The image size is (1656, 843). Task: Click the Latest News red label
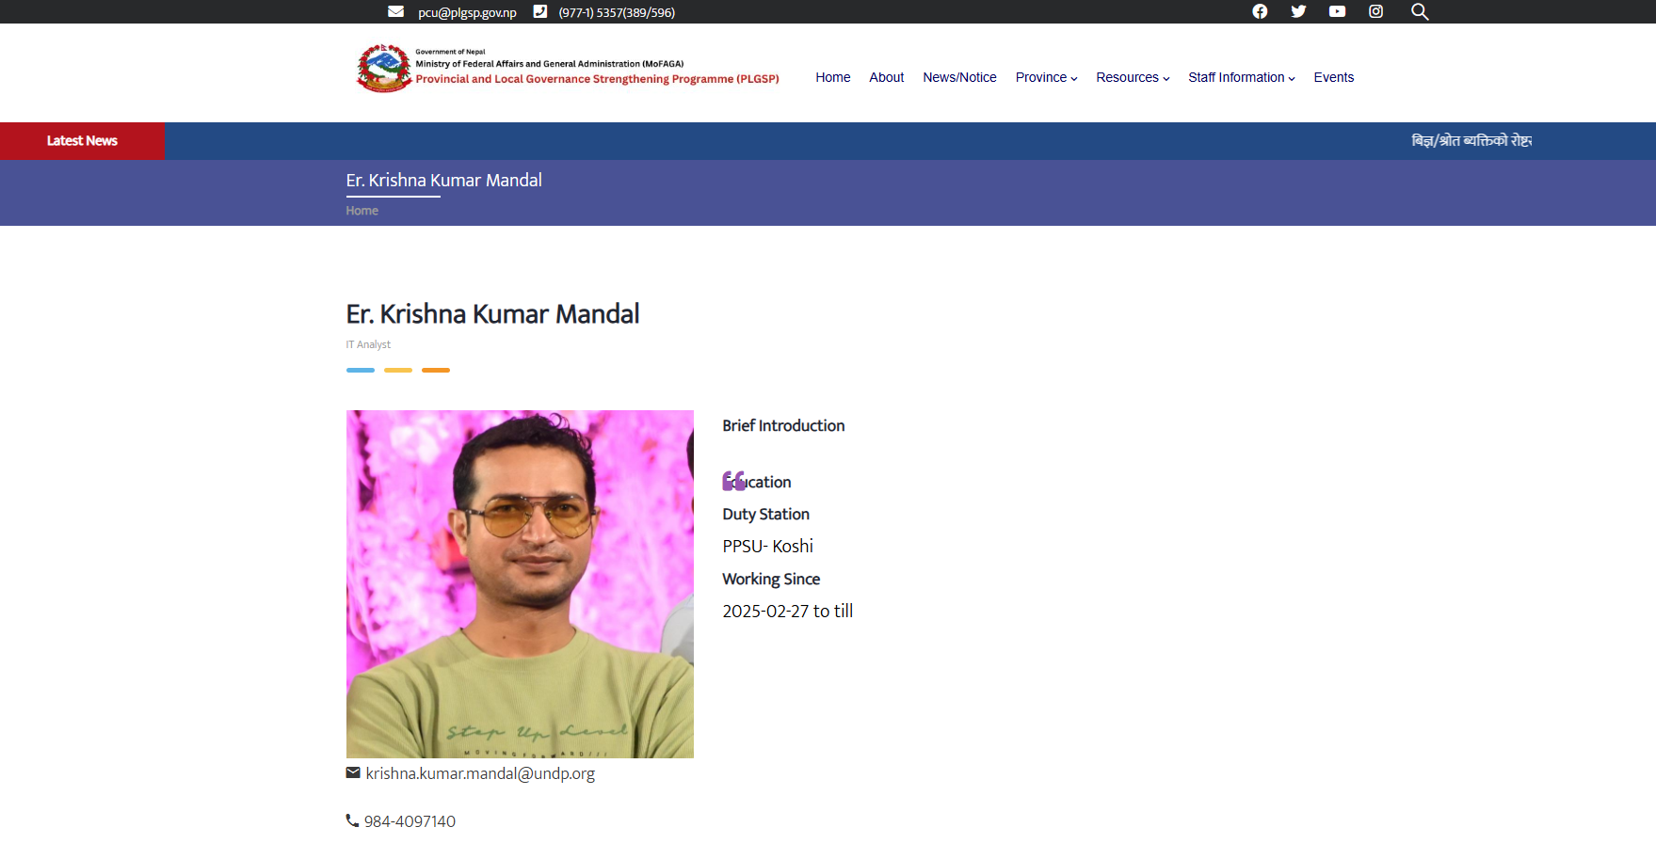point(82,141)
